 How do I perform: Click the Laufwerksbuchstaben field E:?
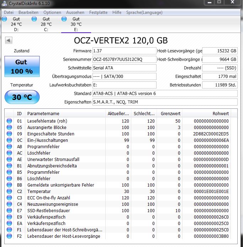[x=124, y=85]
